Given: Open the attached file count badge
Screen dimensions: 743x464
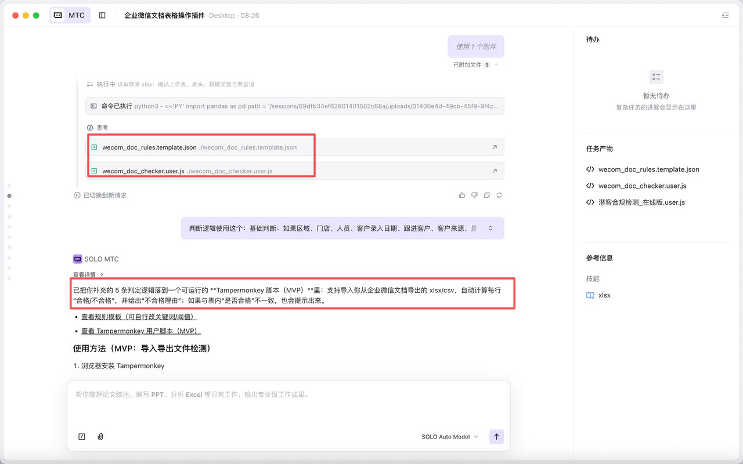Looking at the screenshot, I should click(486, 65).
